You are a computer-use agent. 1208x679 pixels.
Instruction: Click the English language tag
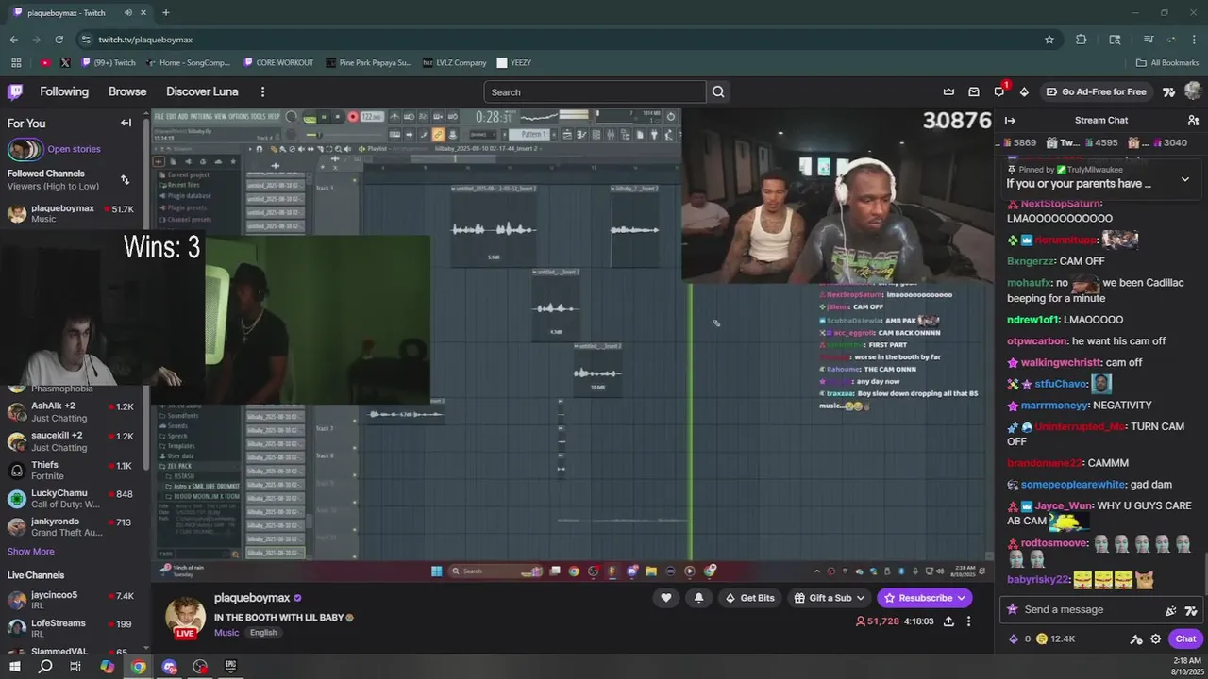point(263,633)
